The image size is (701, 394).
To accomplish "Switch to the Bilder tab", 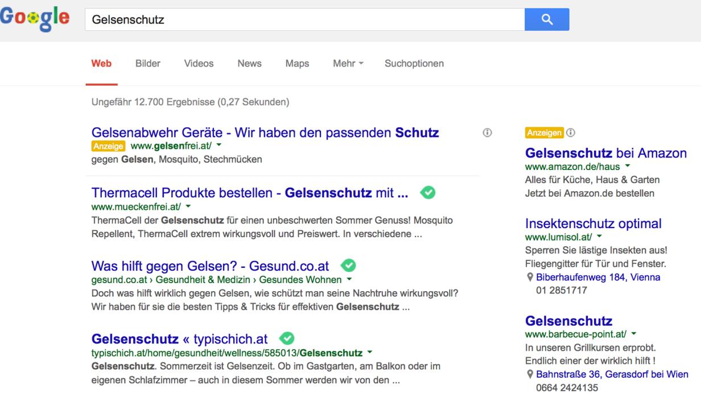I will click(x=148, y=64).
